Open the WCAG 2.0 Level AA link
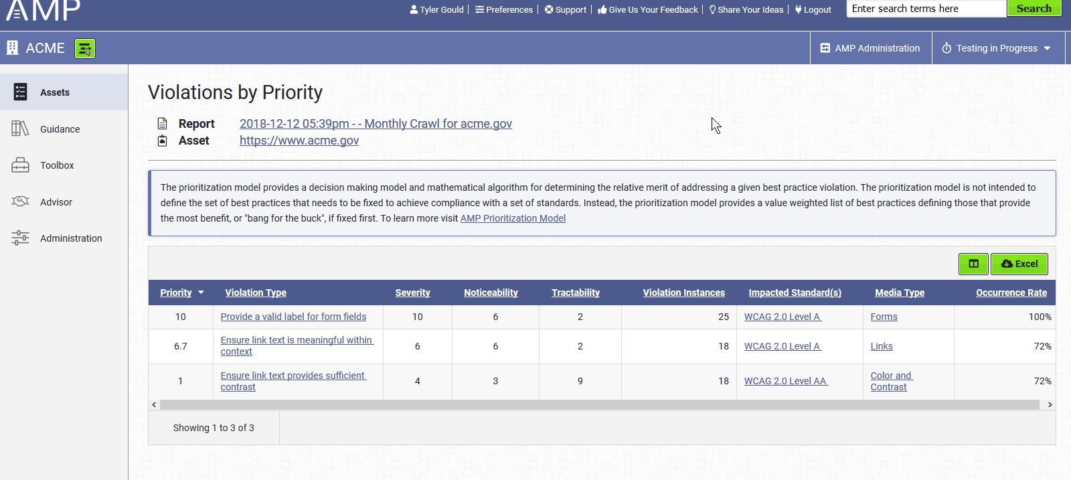 (786, 381)
